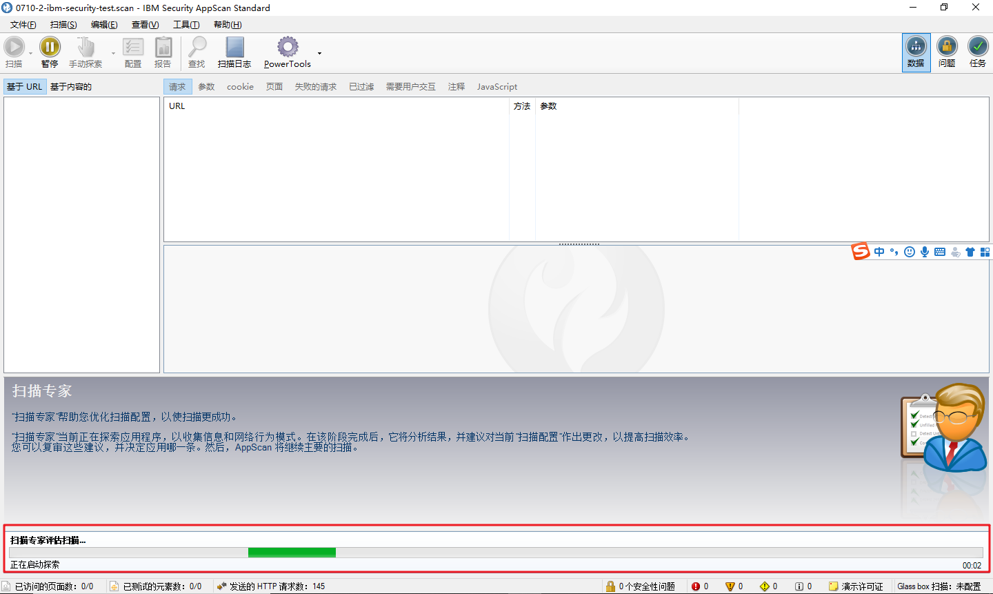The height and width of the screenshot is (594, 993).
Task: Click the tested elements status icon
Action: [x=114, y=586]
